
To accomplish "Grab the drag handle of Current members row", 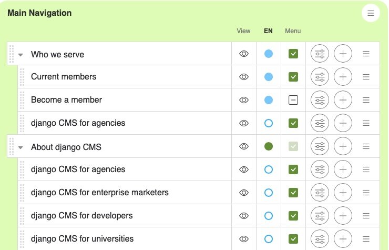I will point(22,77).
